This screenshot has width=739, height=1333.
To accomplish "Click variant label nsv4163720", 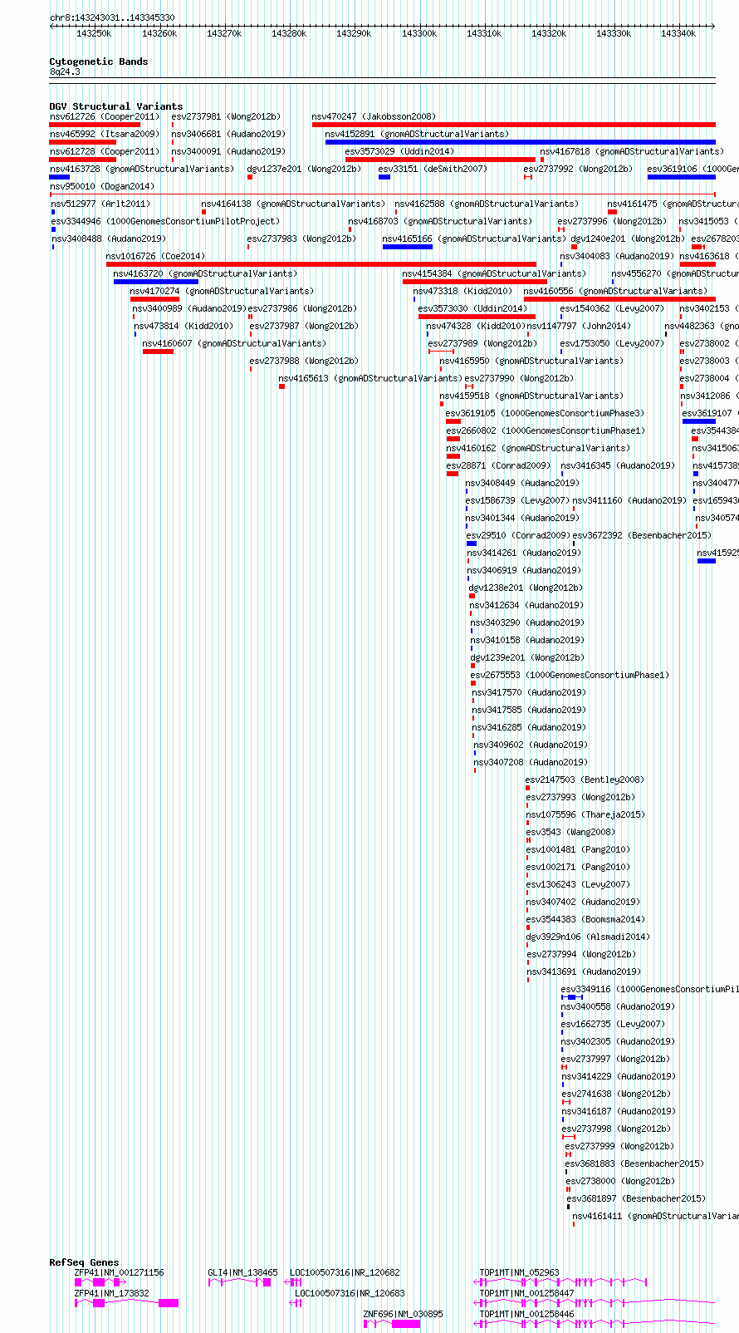I will point(205,273).
